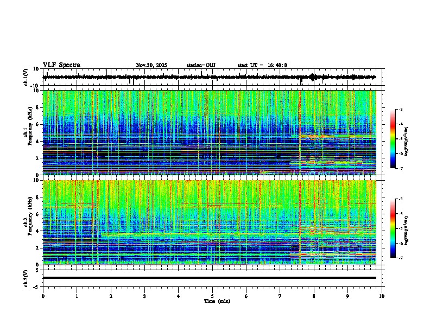Click the ch.2 color scale 'log(PSD)' label

[x=406, y=231]
